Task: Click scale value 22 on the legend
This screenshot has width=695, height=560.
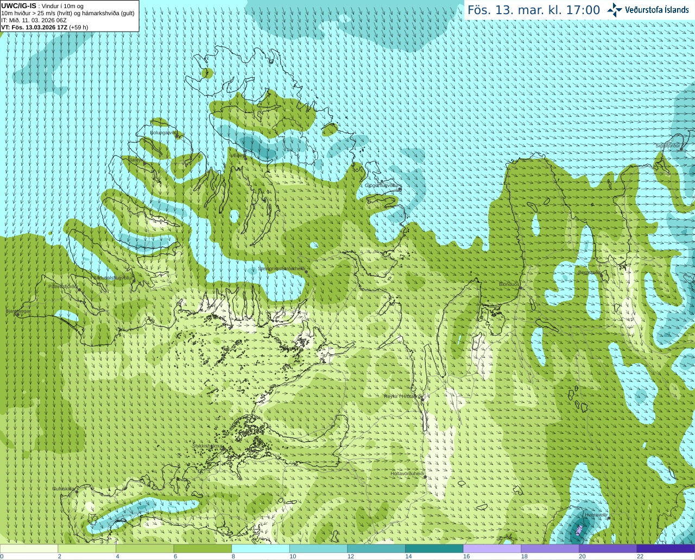Action: (640, 556)
